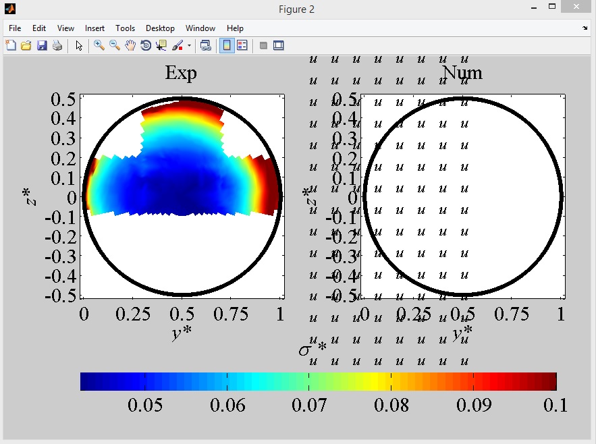Open the File menu
Image resolution: width=596 pixels, height=444 pixels.
pos(15,28)
